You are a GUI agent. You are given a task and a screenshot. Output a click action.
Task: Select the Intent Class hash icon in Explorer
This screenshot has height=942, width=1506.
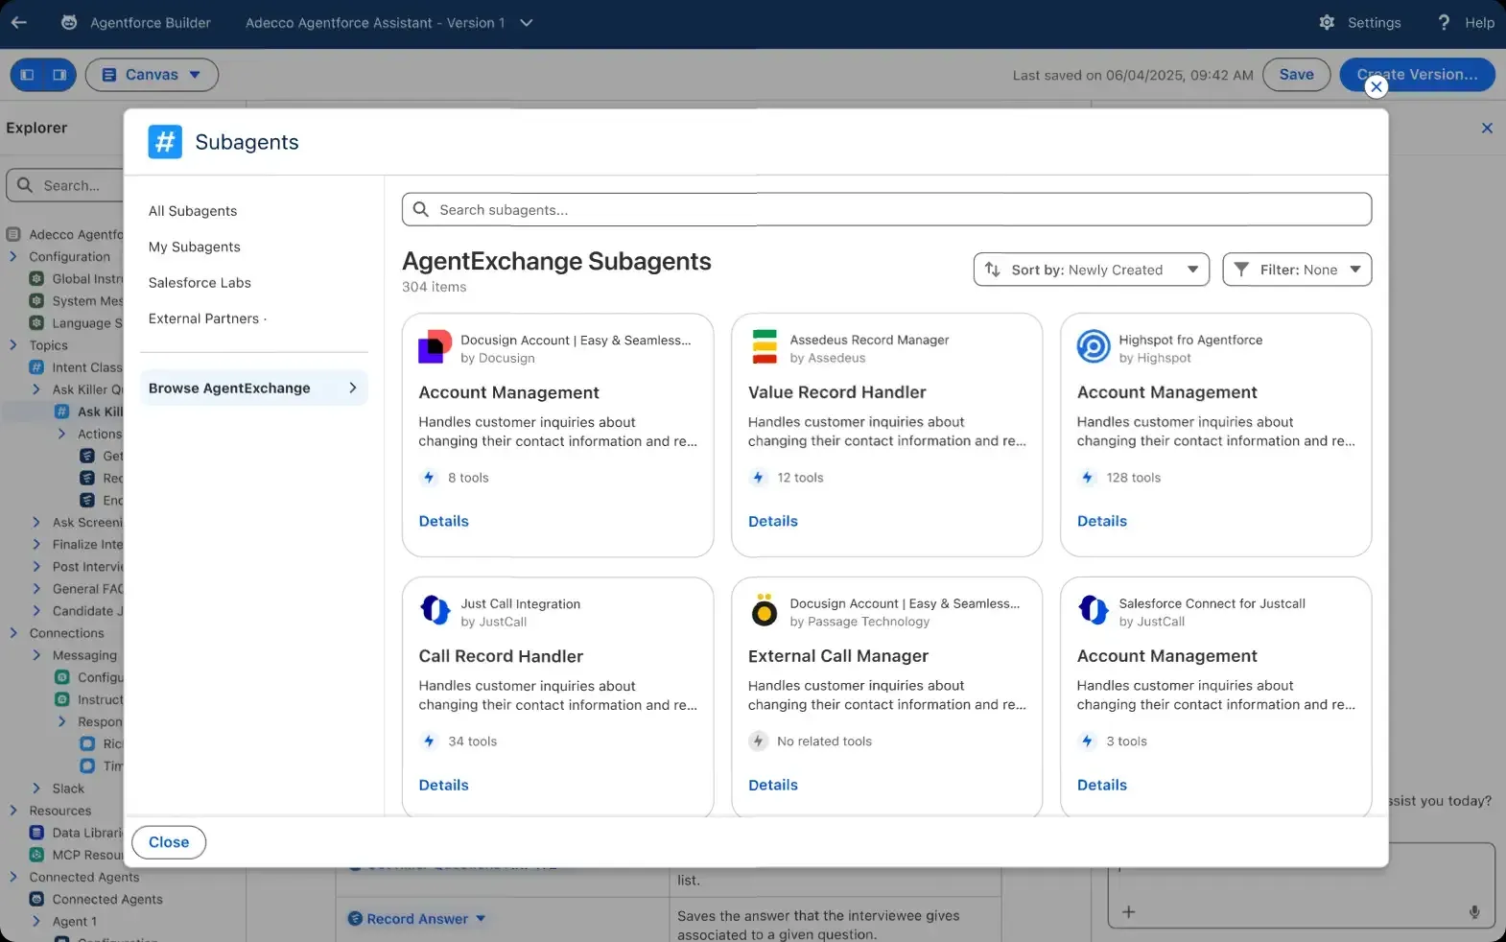click(36, 367)
